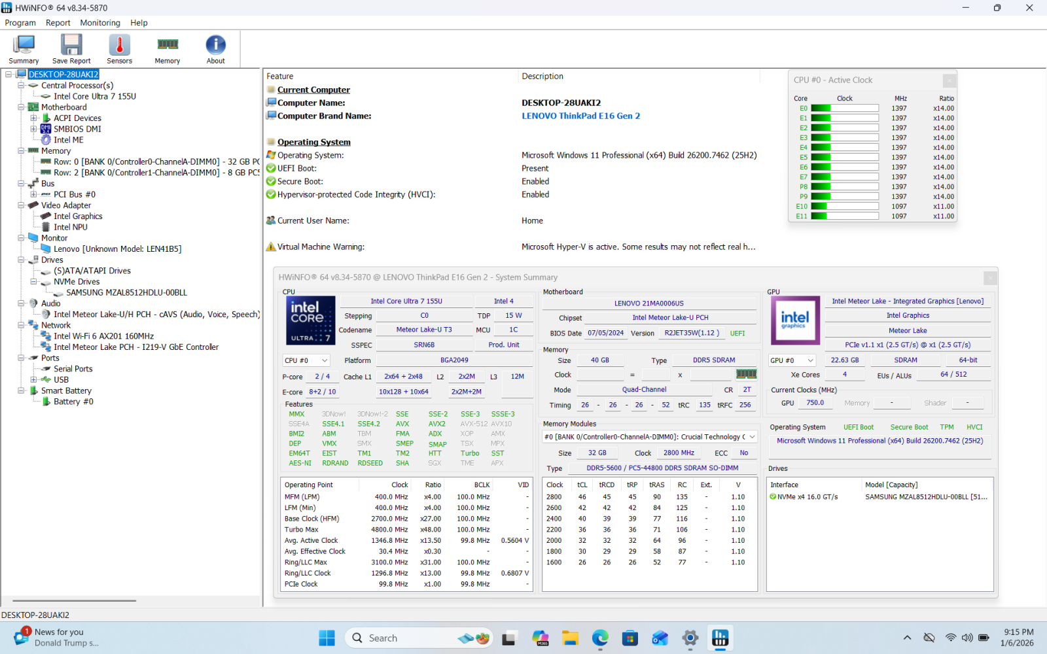Viewport: 1047px width, 654px height.
Task: Launch Microsoft Edge from the taskbar
Action: 600,638
